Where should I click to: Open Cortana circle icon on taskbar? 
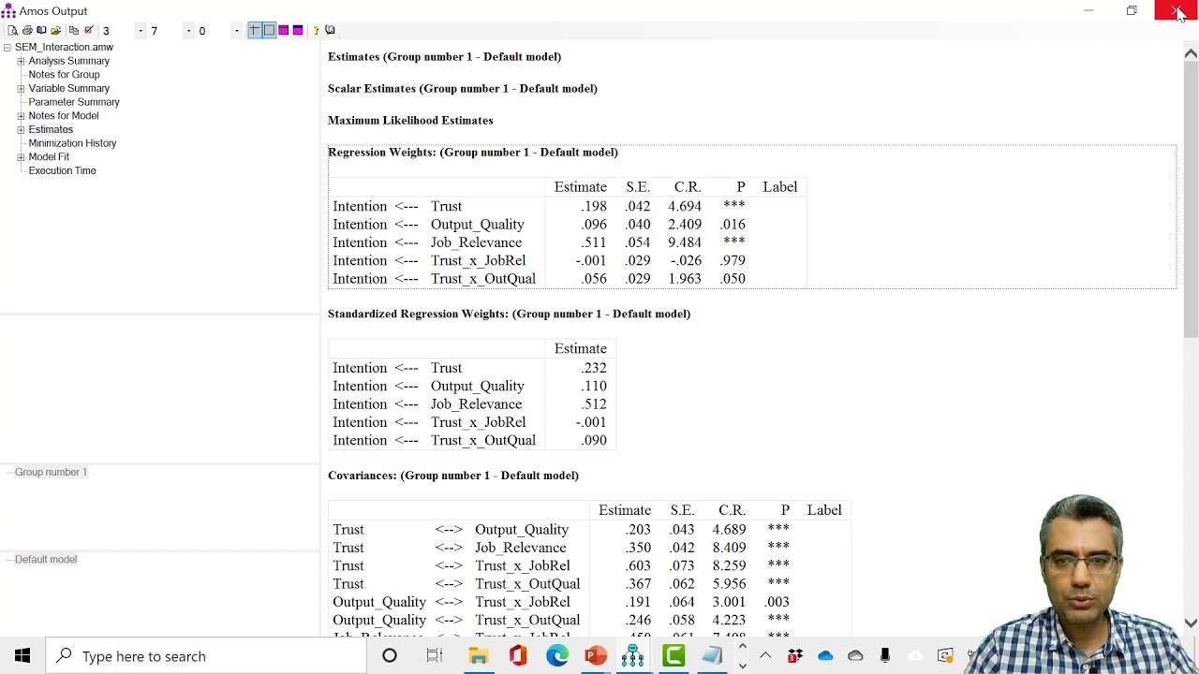[x=390, y=656]
